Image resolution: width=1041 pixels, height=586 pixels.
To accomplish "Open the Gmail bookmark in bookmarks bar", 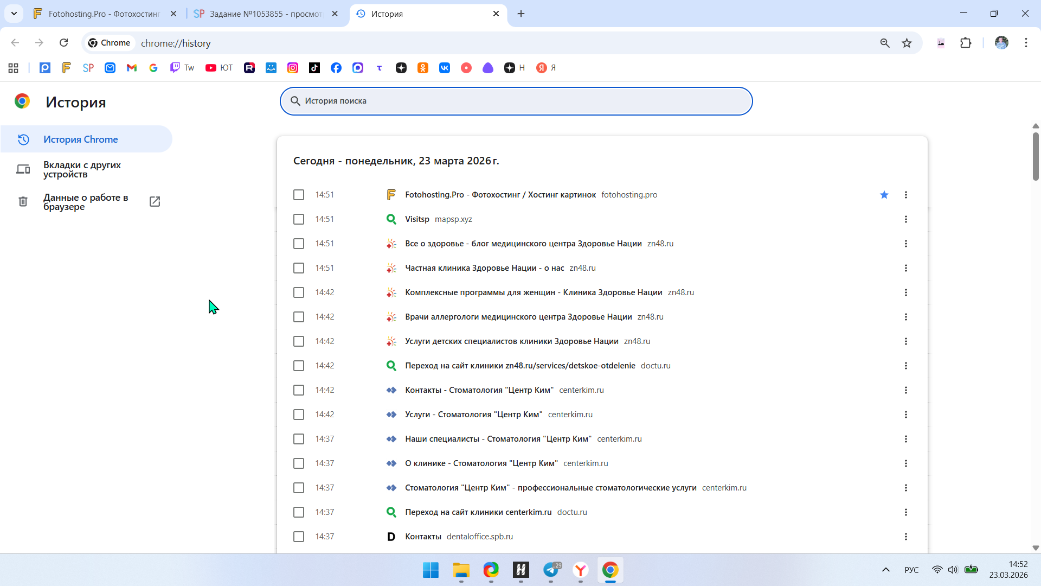I will coord(132,68).
